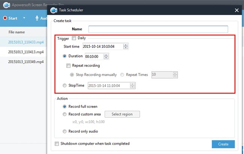The image size is (244, 154).
Task: Click the Start text in recorder toolbar
Action: [x=13, y=18]
